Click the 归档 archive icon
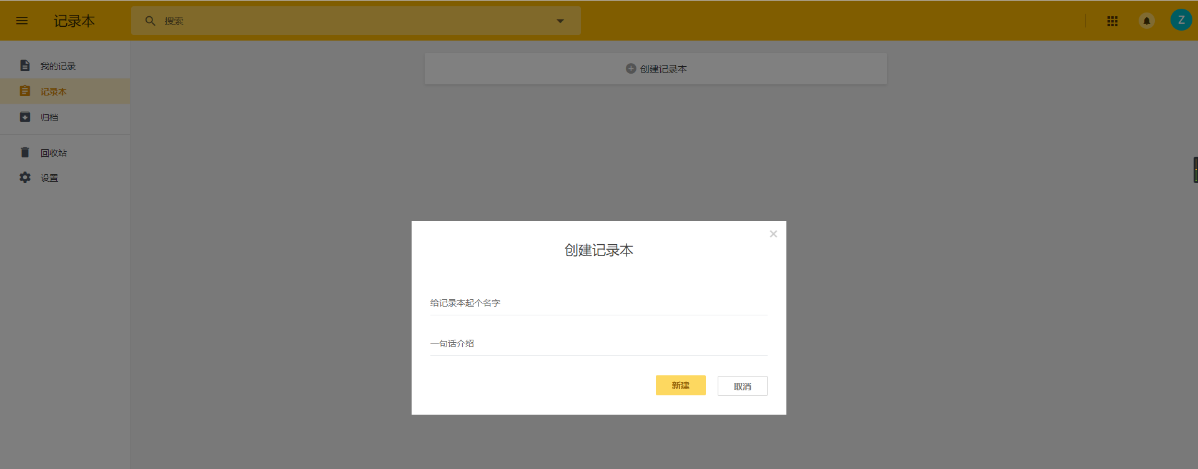This screenshot has height=469, width=1198. (25, 117)
